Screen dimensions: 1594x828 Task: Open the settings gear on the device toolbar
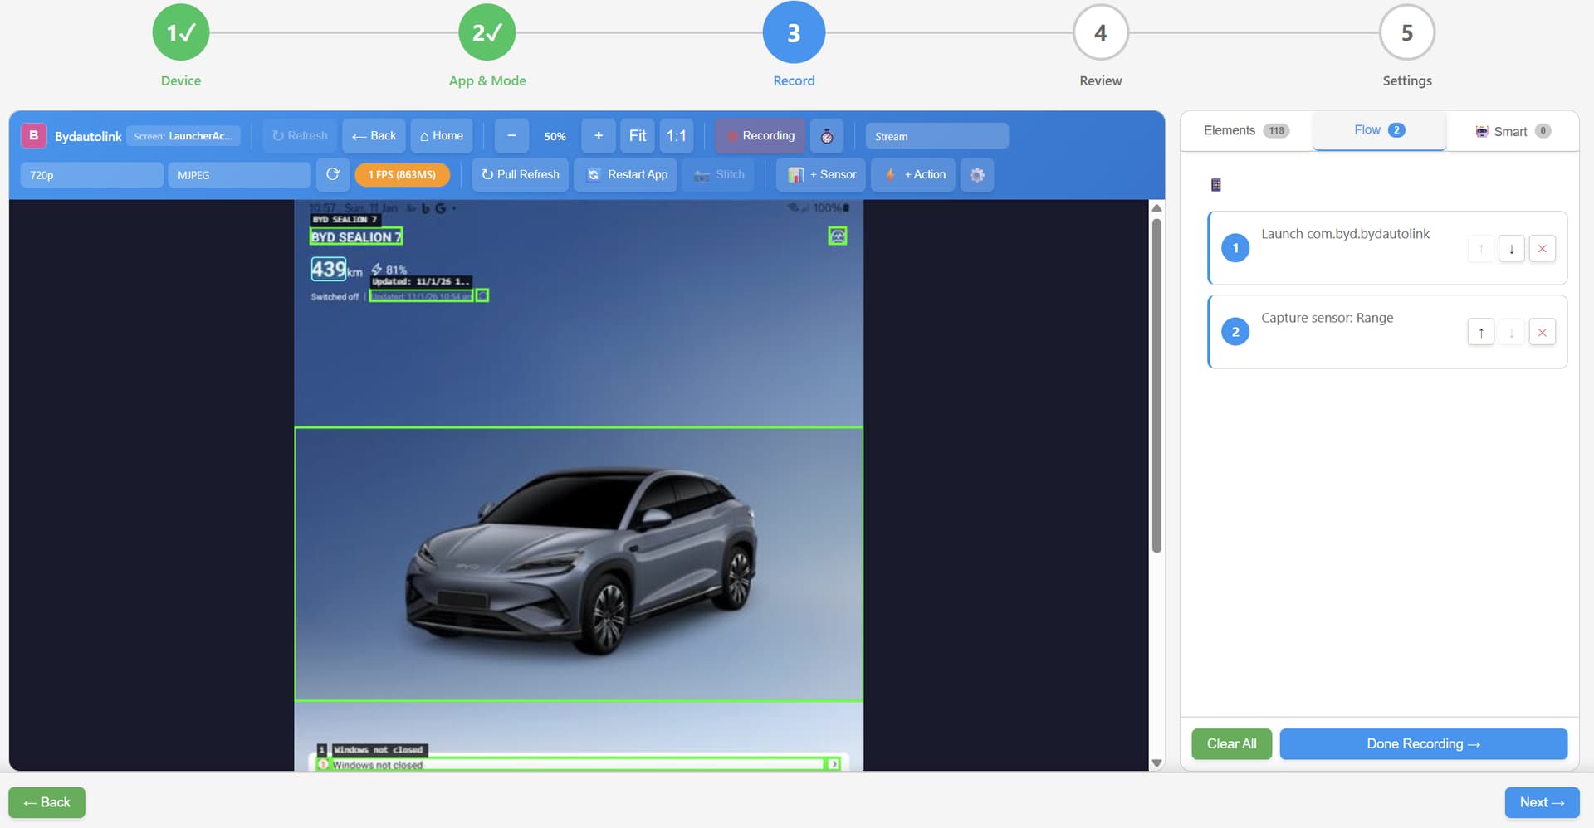click(x=976, y=175)
